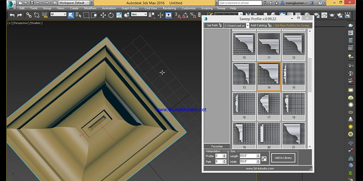Expand the Help question mark dropdown arrow
This screenshot has height=181, width=363.
pos(325,3)
